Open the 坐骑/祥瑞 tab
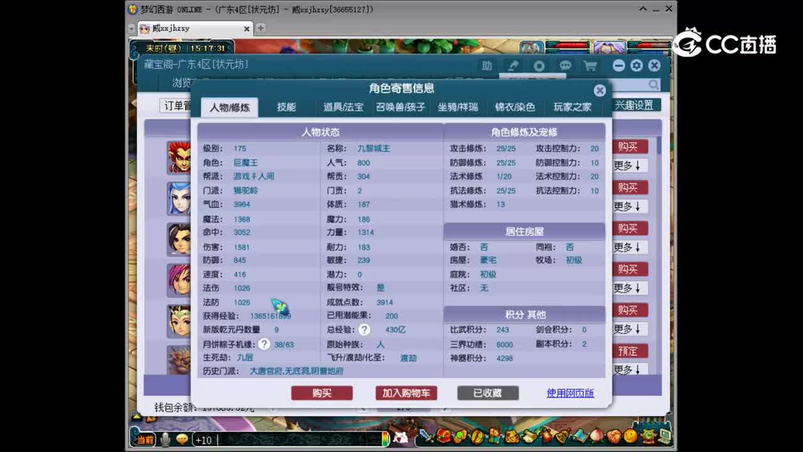The height and width of the screenshot is (452, 803). point(457,107)
